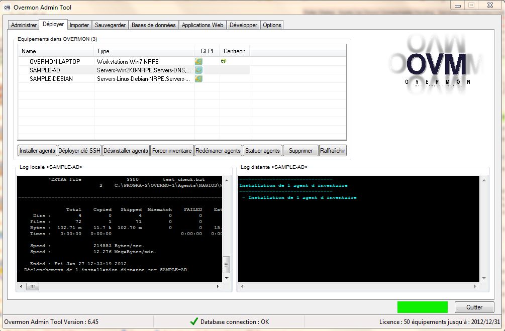Click inside the Log locale console
The image size is (505, 331).
pos(120,229)
